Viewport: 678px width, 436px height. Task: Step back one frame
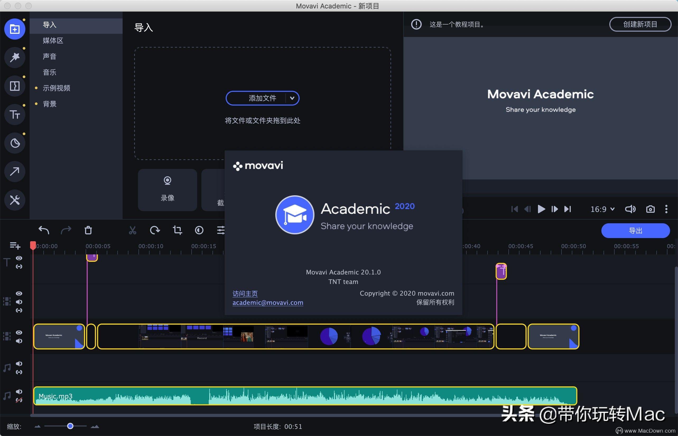(527, 209)
